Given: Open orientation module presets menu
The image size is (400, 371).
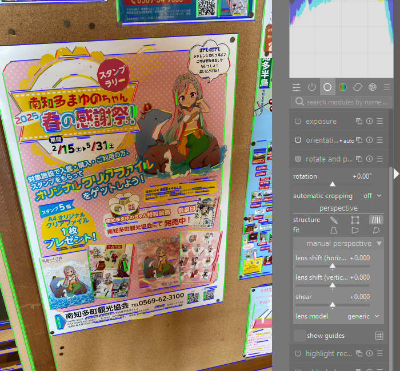Looking at the screenshot, I should point(379,140).
